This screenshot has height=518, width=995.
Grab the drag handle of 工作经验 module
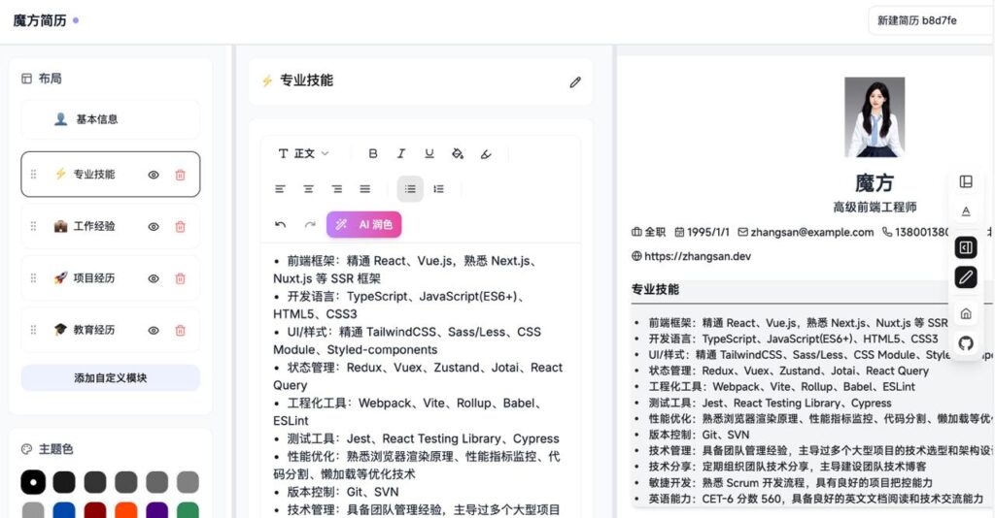point(34,226)
